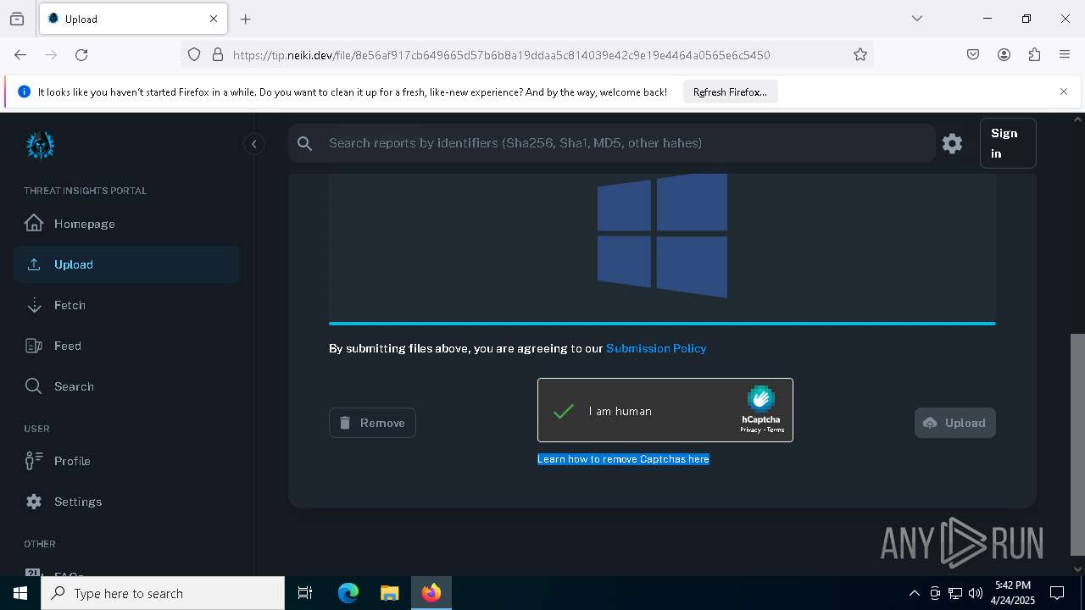
Task: Click the Upload submit button
Action: pos(954,423)
